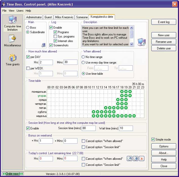Open the Users menu
The height and width of the screenshot is (177, 179).
pos(20,11)
